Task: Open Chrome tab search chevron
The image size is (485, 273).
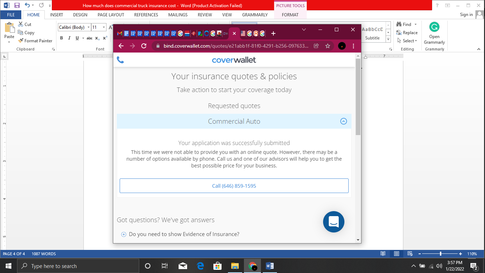Action: coord(304,30)
